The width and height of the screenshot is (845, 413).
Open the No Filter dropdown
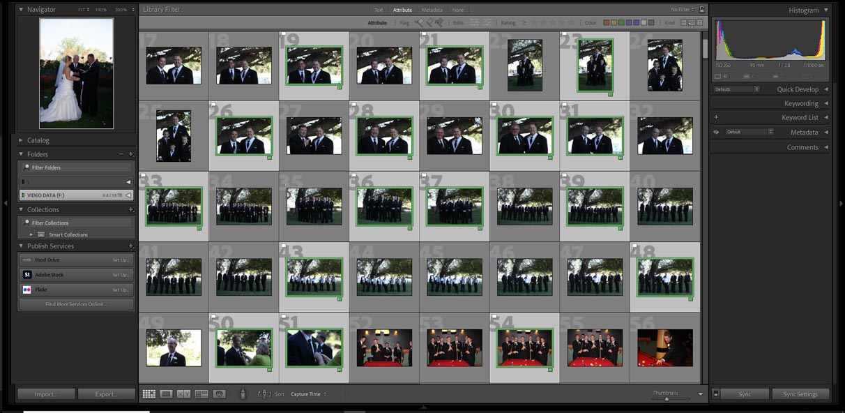pos(681,9)
